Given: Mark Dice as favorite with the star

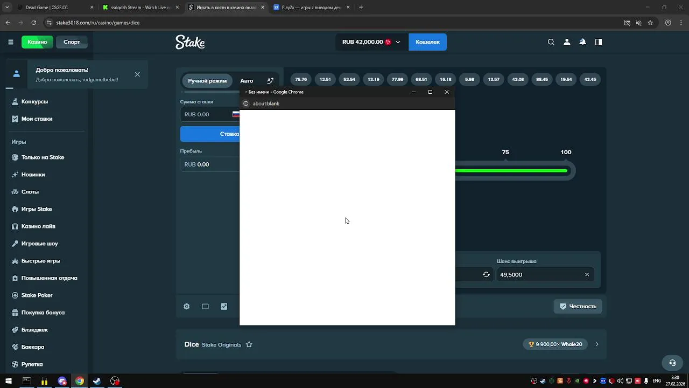Looking at the screenshot, I should coord(249,344).
